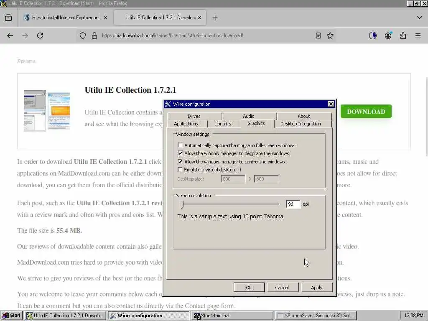This screenshot has height=321, width=428.
Task: Click the browser page vertical scrollbar
Action: (426, 116)
